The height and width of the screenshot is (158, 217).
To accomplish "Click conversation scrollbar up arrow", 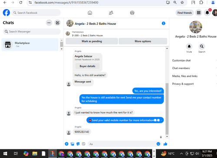I will [x=167, y=49].
